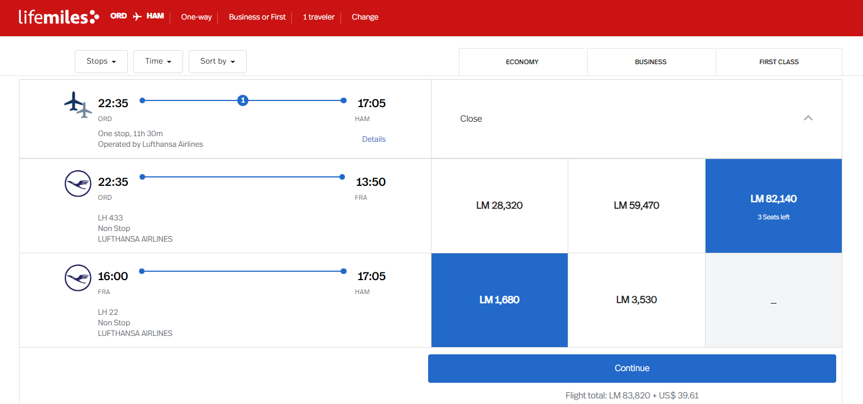Click the LH 433 flight number
The height and width of the screenshot is (404, 863).
(111, 218)
